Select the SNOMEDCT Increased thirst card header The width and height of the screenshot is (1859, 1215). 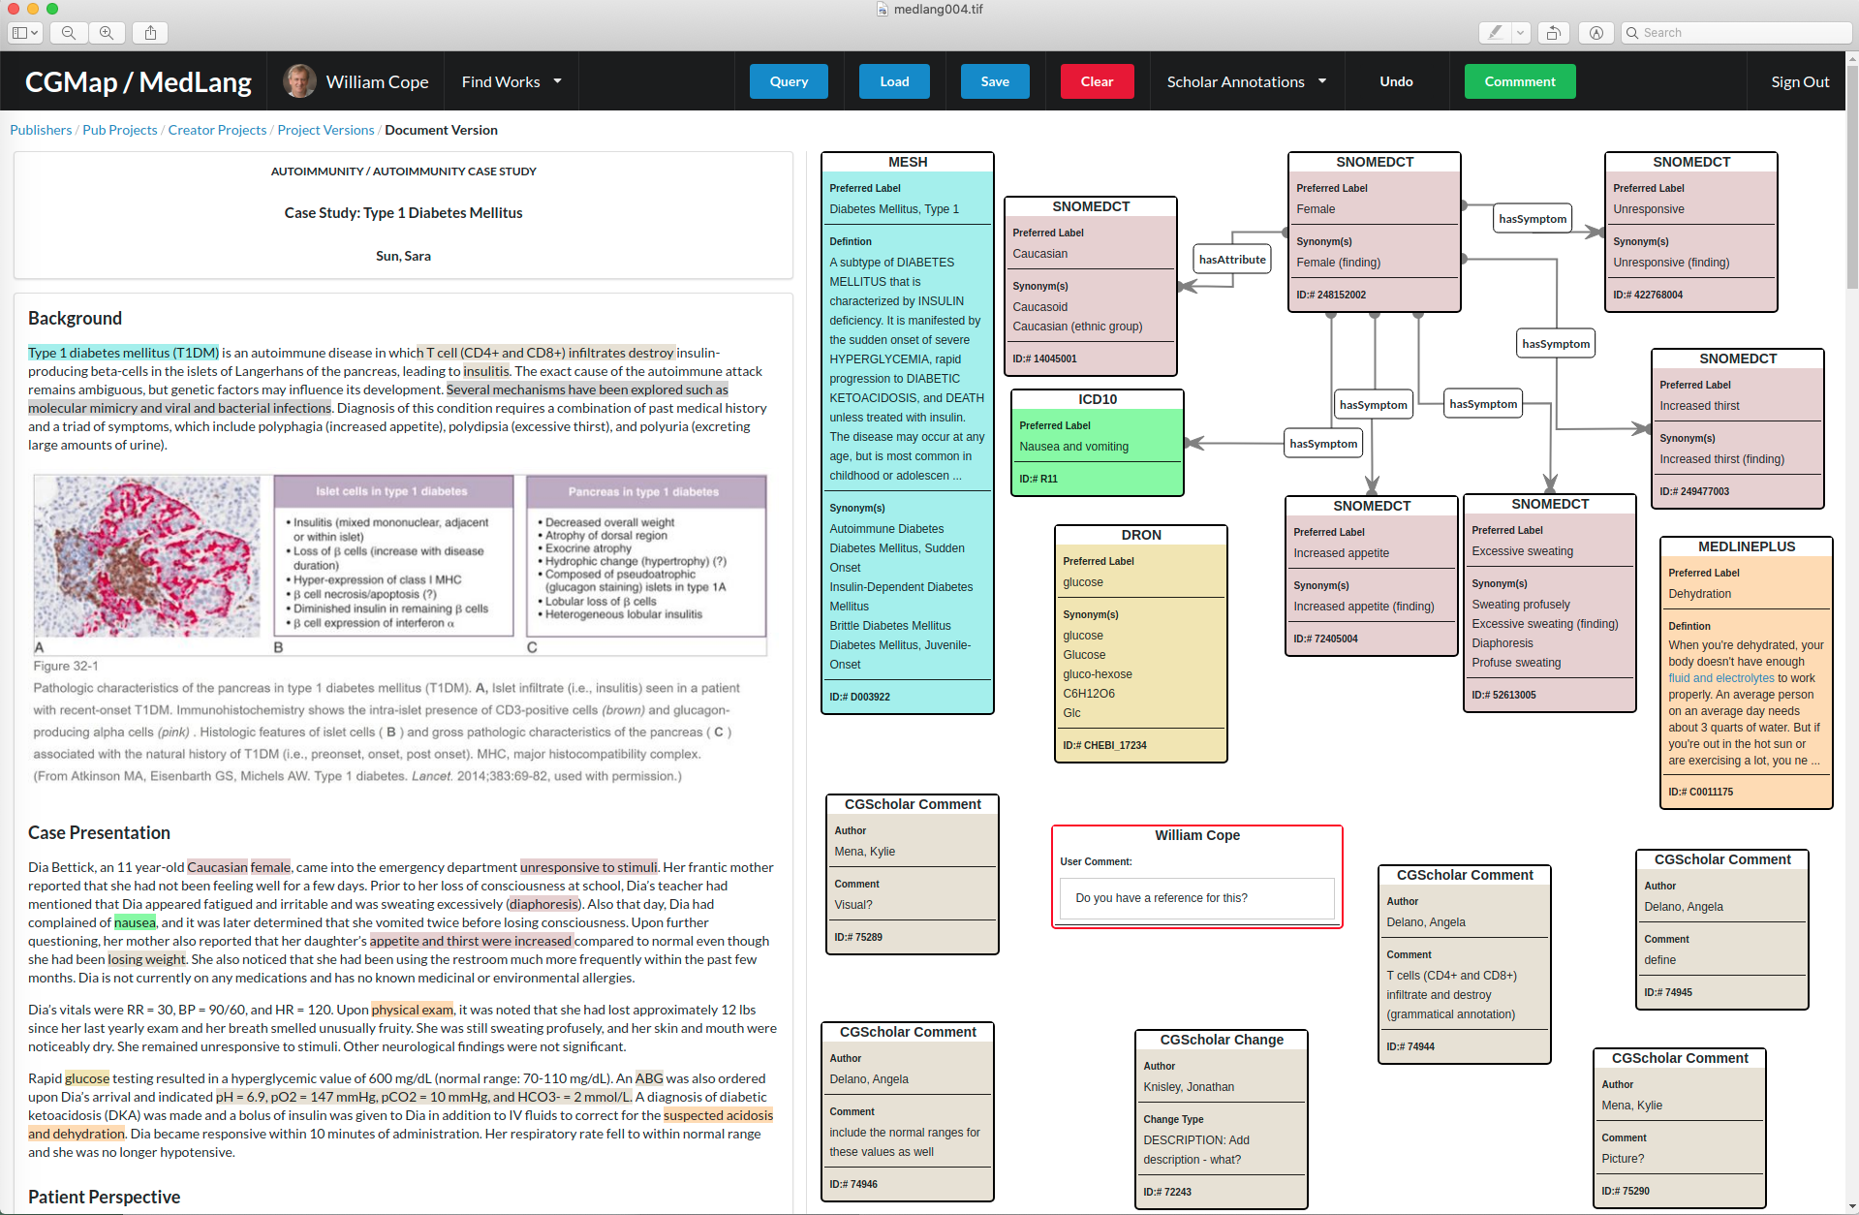click(1738, 358)
